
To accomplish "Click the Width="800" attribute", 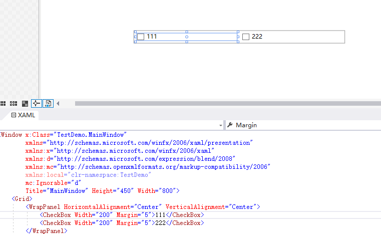I will coord(157,191).
